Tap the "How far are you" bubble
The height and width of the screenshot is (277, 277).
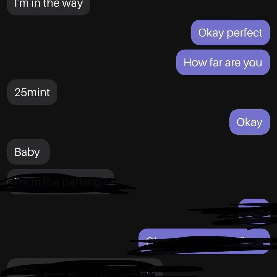223,62
